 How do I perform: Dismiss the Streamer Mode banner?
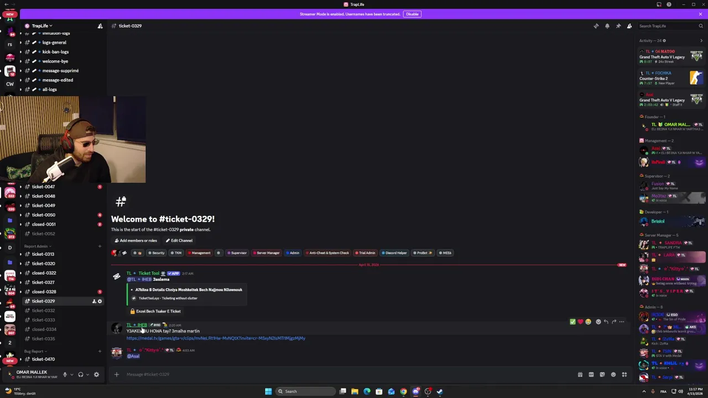tap(700, 14)
